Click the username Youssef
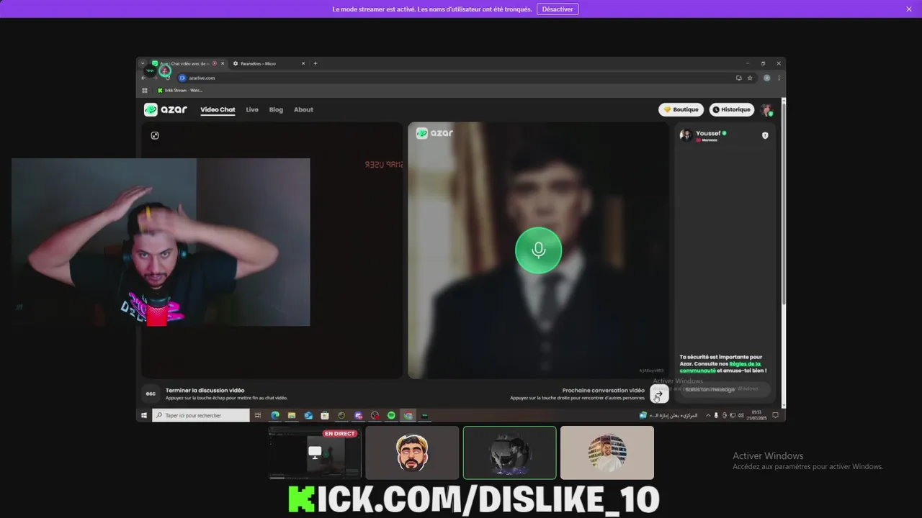The height and width of the screenshot is (518, 922). pos(708,133)
